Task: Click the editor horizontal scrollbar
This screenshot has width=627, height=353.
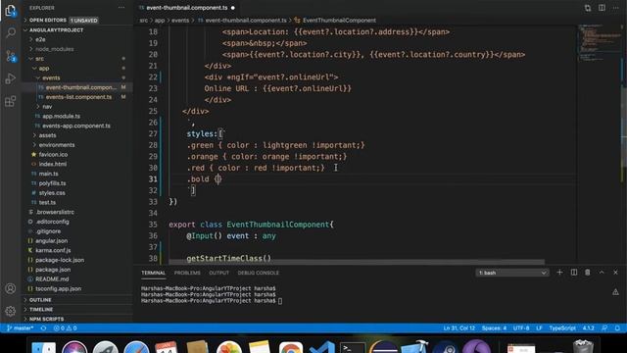Action: pos(357,262)
